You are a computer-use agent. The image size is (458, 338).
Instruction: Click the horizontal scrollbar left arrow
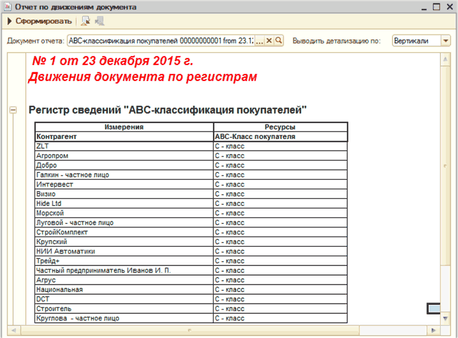[x=15, y=330]
